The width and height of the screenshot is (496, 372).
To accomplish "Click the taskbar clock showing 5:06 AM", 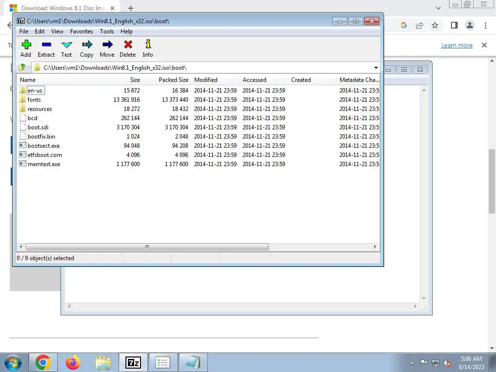I will [471, 363].
